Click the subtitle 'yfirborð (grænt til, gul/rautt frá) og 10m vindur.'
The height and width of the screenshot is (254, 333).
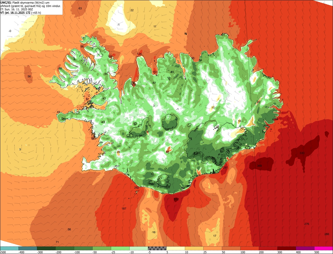point(30,6)
